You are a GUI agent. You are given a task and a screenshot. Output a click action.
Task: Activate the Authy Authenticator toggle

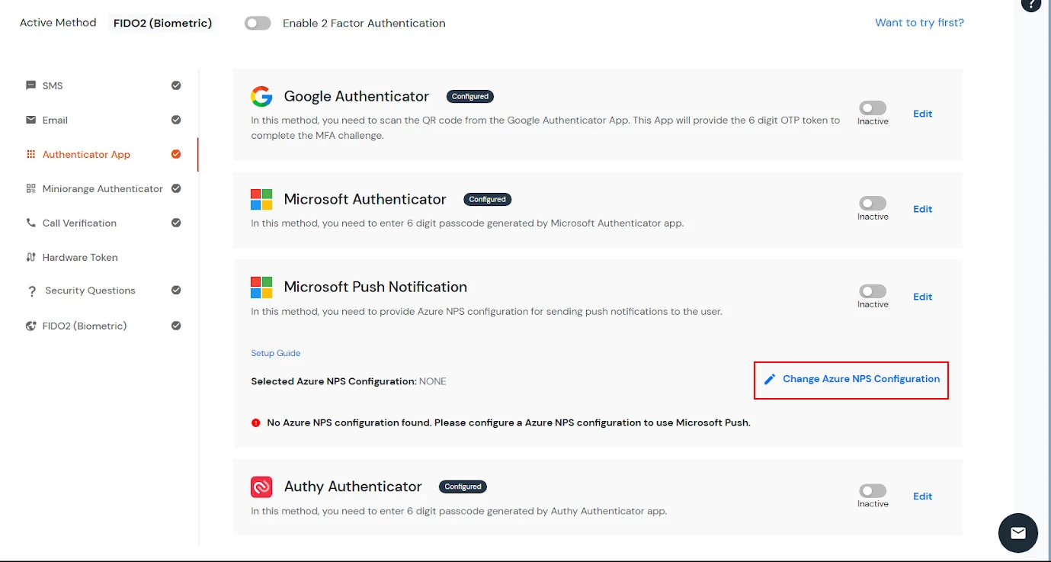tap(872, 492)
